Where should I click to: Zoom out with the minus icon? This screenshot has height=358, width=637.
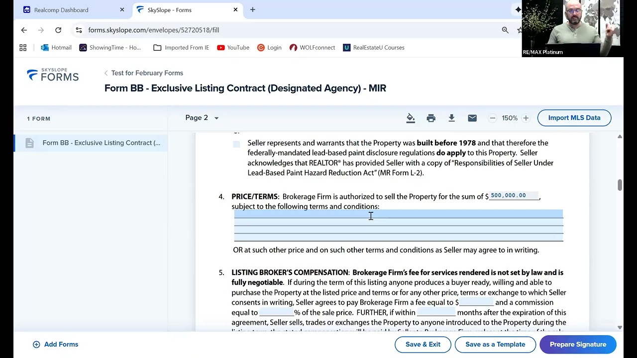tap(493, 118)
